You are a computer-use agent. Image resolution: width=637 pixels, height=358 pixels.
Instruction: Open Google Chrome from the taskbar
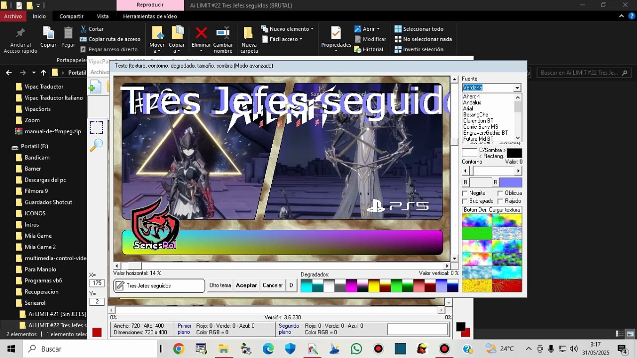coord(179,349)
